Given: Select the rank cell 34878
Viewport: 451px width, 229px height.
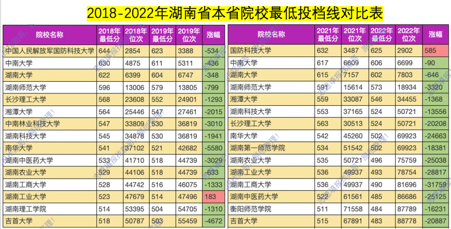Looking at the screenshot, I should tap(136, 136).
